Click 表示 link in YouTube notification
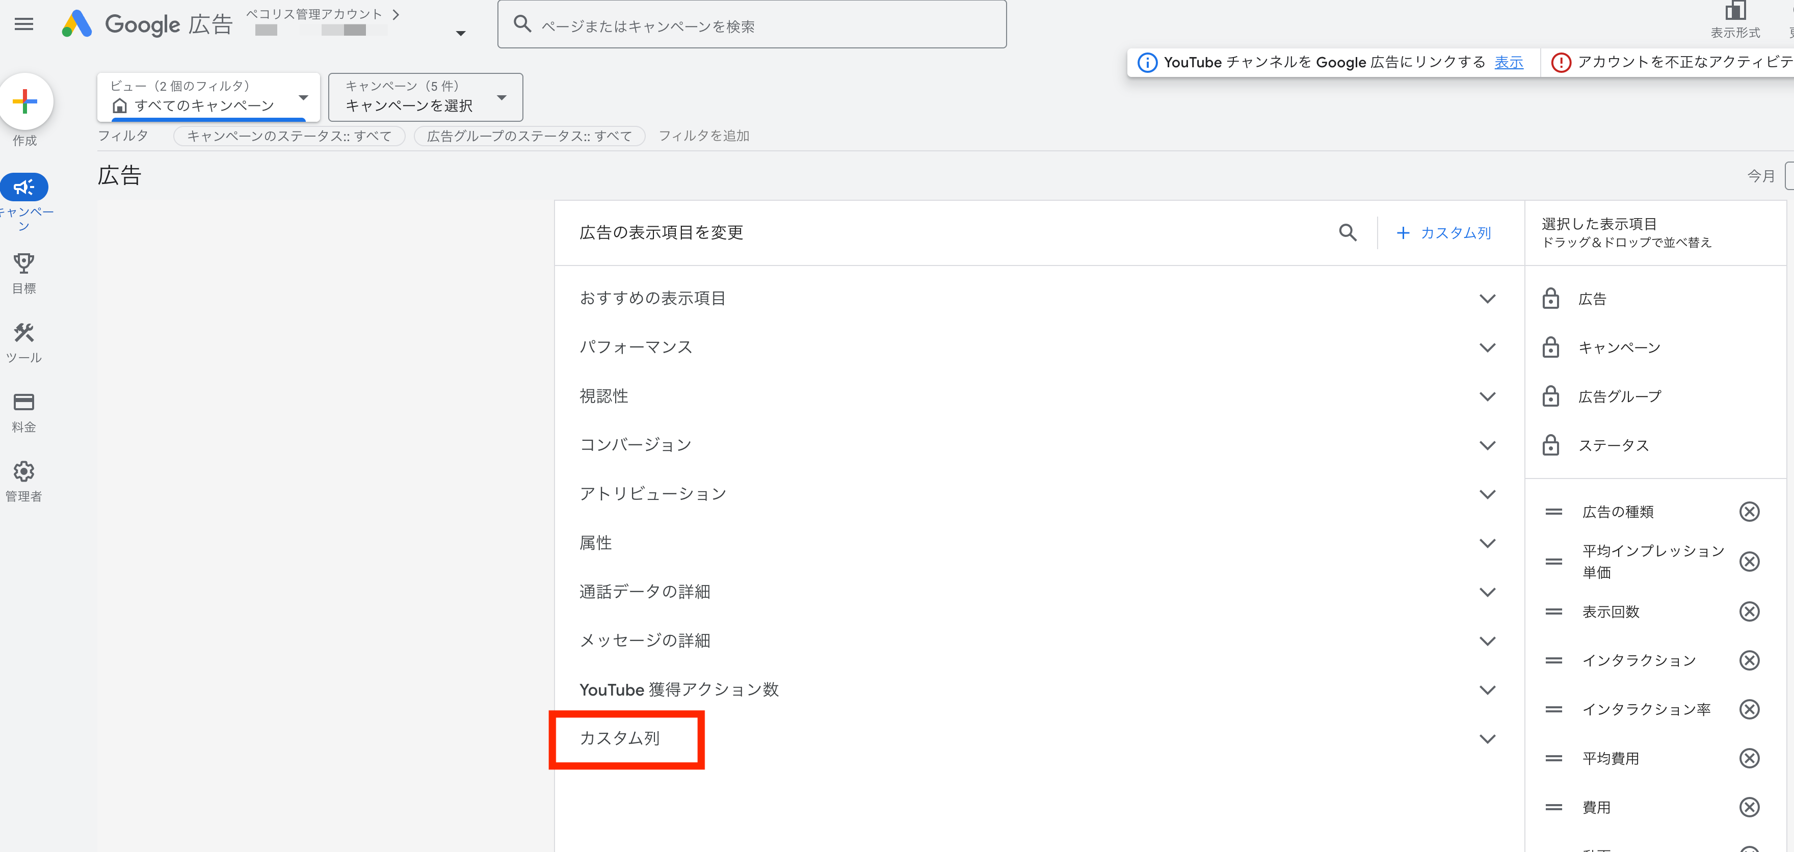The width and height of the screenshot is (1794, 852). 1509,63
